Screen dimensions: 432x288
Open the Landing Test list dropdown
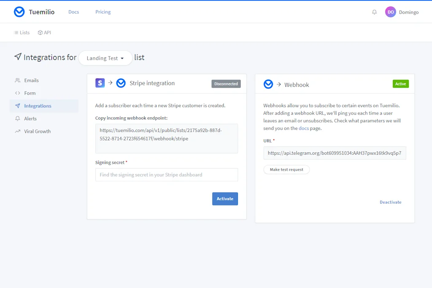pos(105,58)
